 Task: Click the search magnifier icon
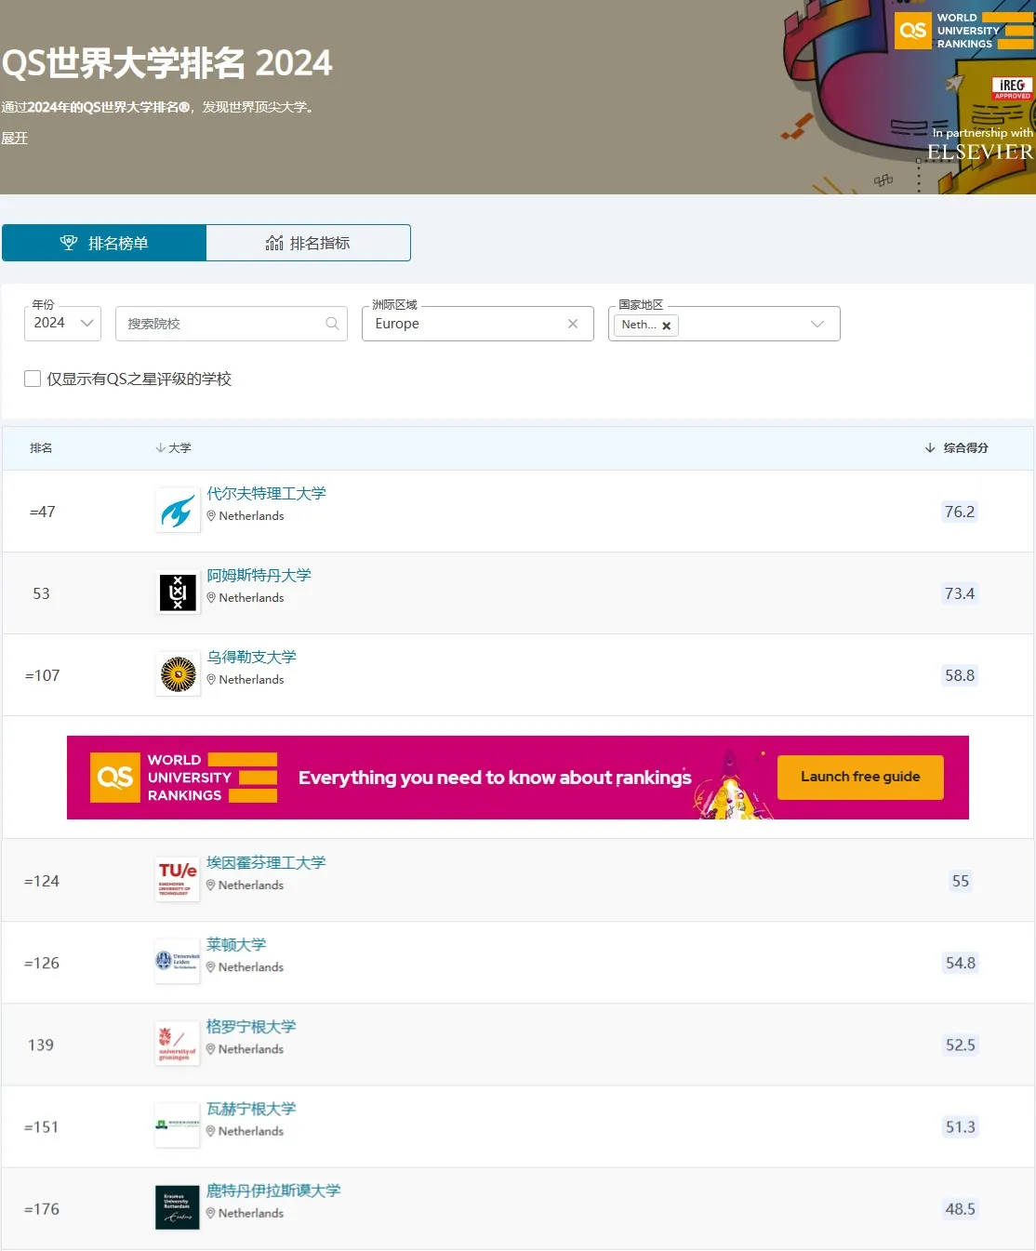pos(332,324)
